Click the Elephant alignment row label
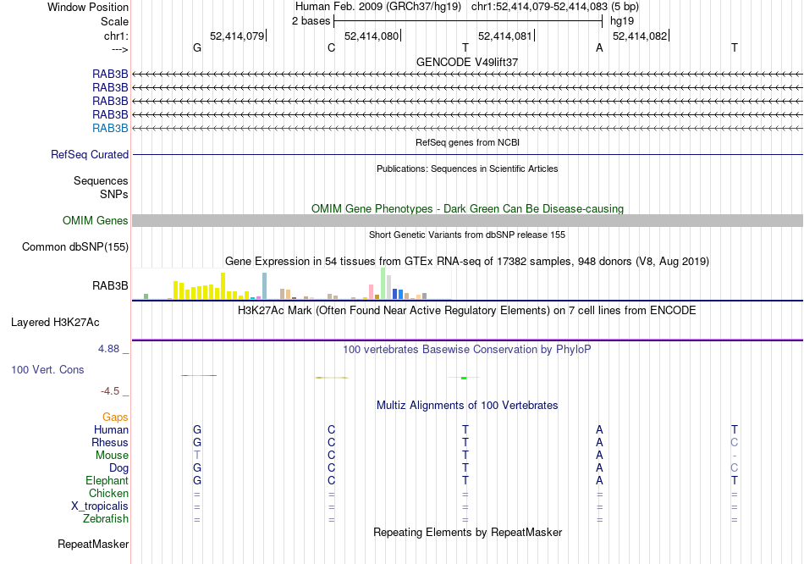This screenshot has height=564, width=804. click(x=107, y=481)
